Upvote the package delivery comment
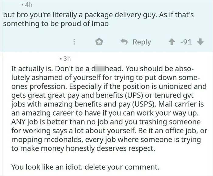Screen dimensions: 213x176 point(172,42)
